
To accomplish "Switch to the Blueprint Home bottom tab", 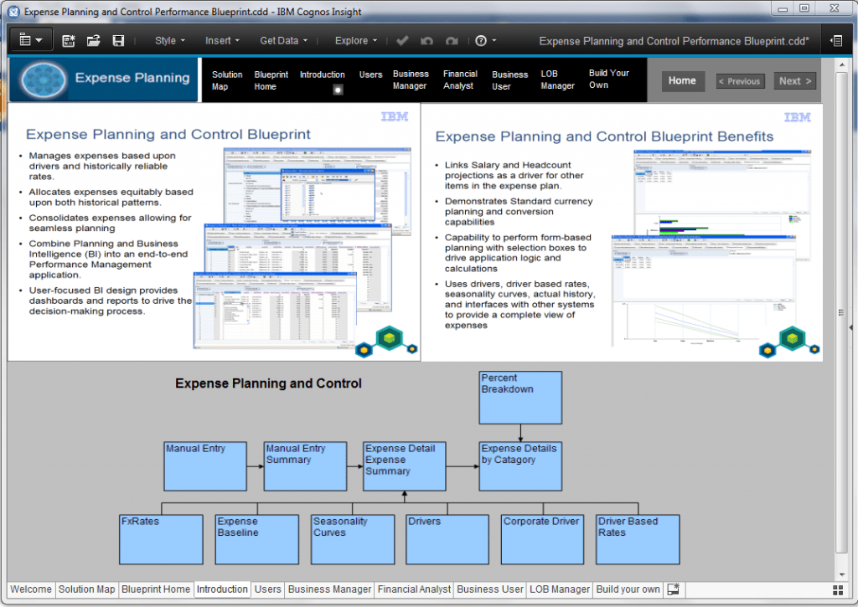I will point(156,589).
